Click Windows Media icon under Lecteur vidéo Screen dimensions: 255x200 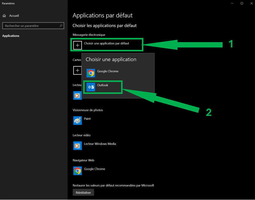(78, 146)
